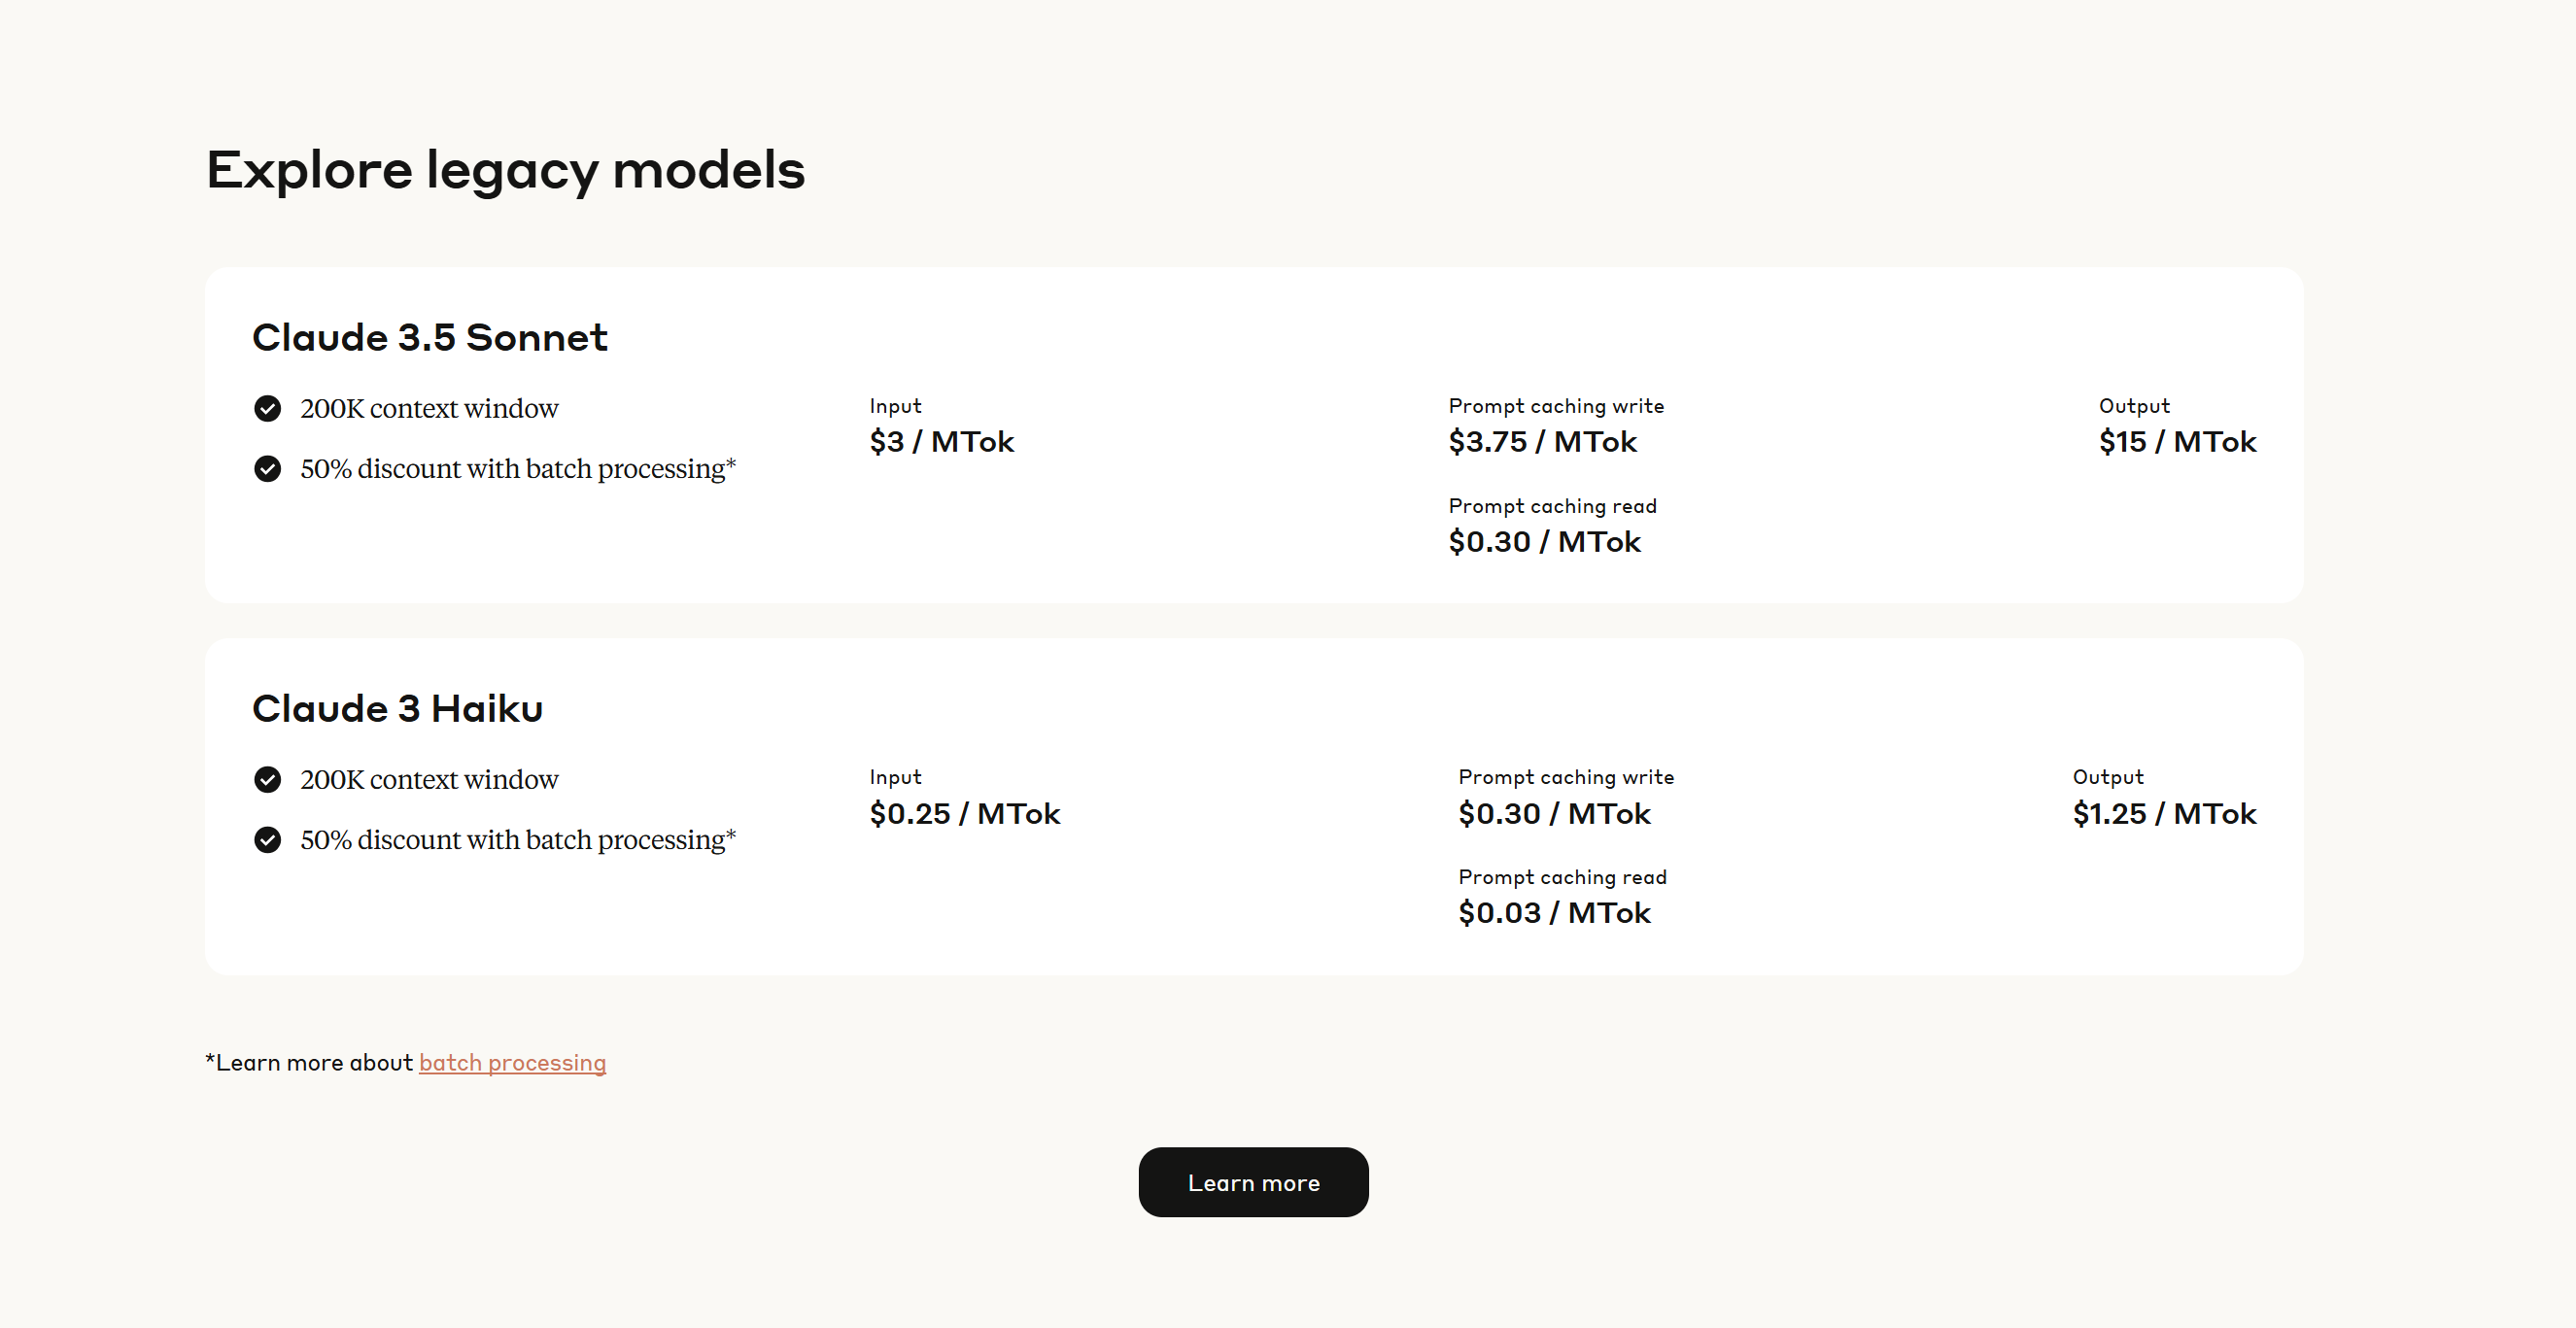Click Haiku output price $1.25 / MTok
The width and height of the screenshot is (2576, 1328).
2164,813
